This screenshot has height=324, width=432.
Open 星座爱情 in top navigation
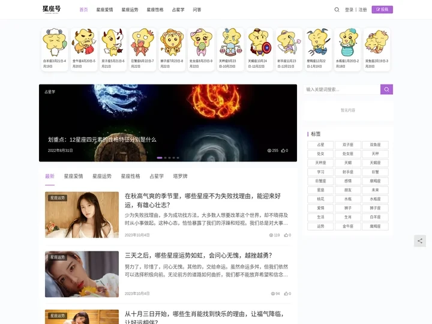[104, 10]
